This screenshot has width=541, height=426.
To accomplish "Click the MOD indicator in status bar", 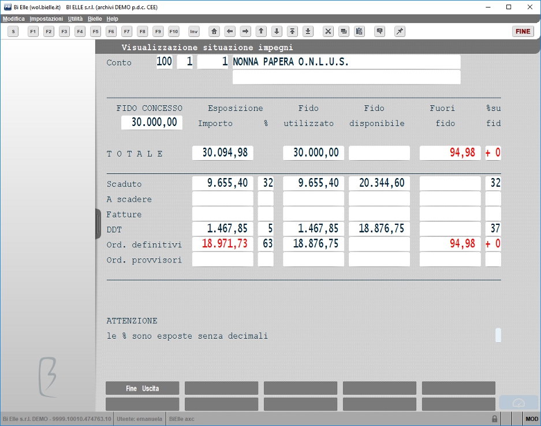I will click(x=532, y=419).
